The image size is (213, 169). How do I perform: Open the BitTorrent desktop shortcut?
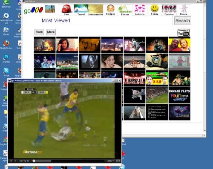coord(6,4)
